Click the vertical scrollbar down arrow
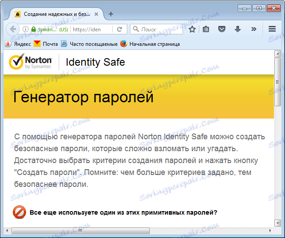 pyautogui.click(x=277, y=223)
